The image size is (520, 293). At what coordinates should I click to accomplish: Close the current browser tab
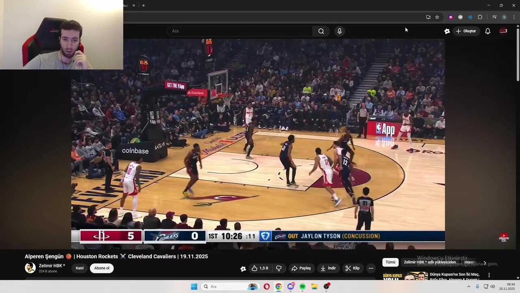point(134,5)
